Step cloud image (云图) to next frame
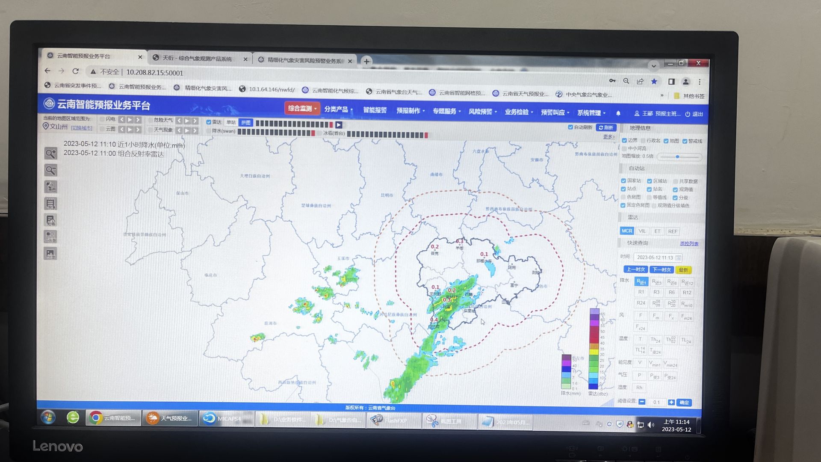821x462 pixels. 138,129
